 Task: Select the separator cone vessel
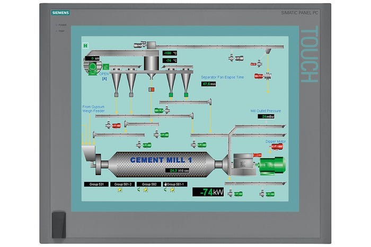[x=151, y=65]
